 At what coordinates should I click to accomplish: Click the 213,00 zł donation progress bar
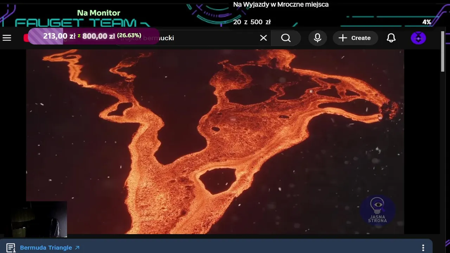point(93,36)
